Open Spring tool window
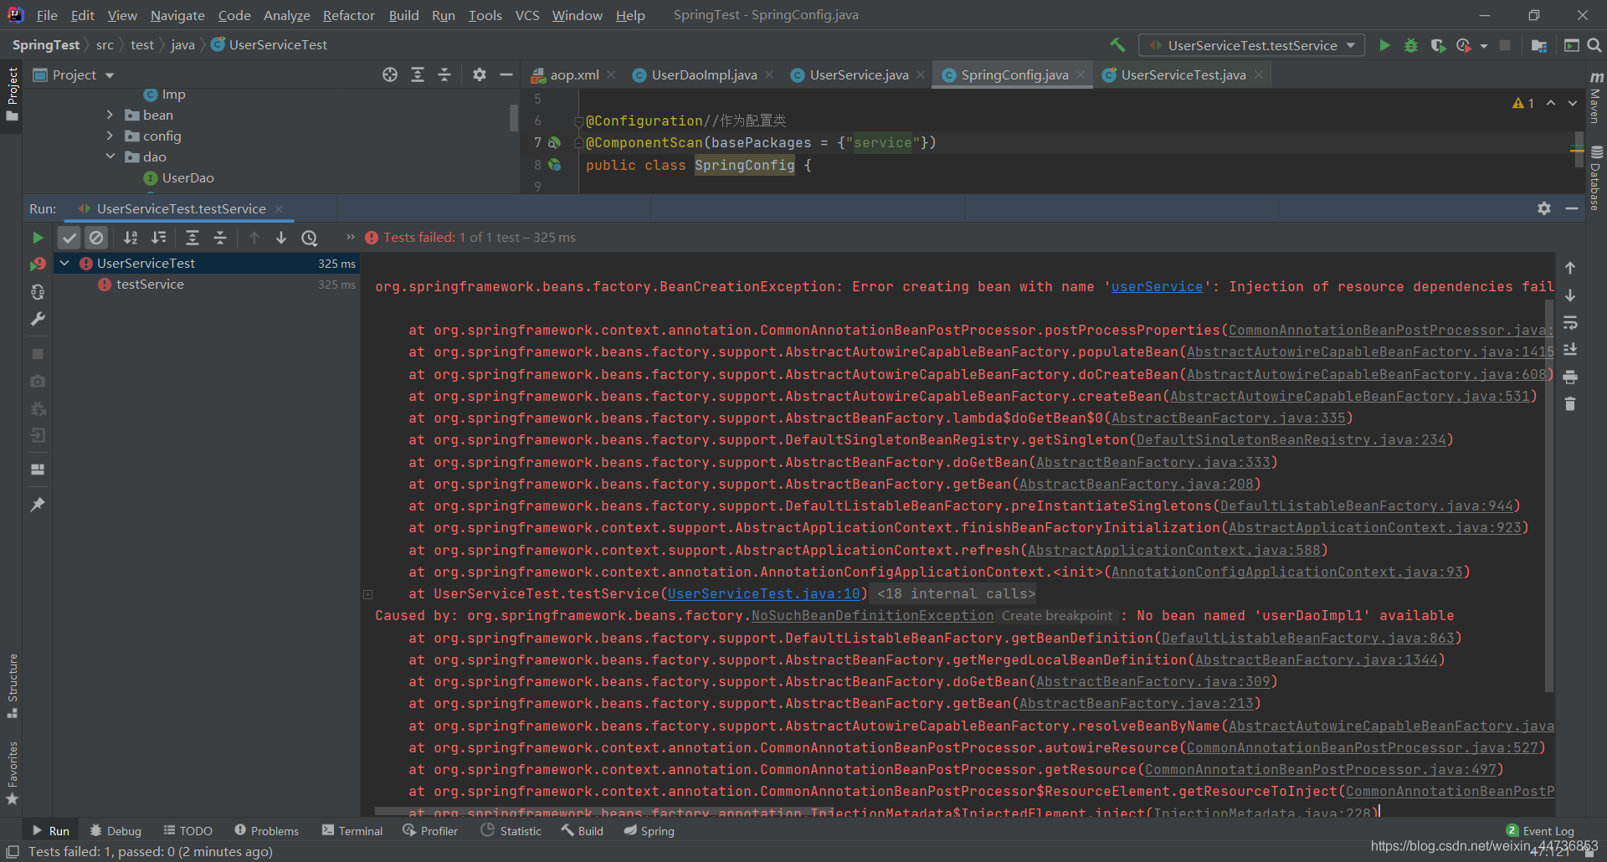The width and height of the screenshot is (1607, 862). click(x=649, y=830)
